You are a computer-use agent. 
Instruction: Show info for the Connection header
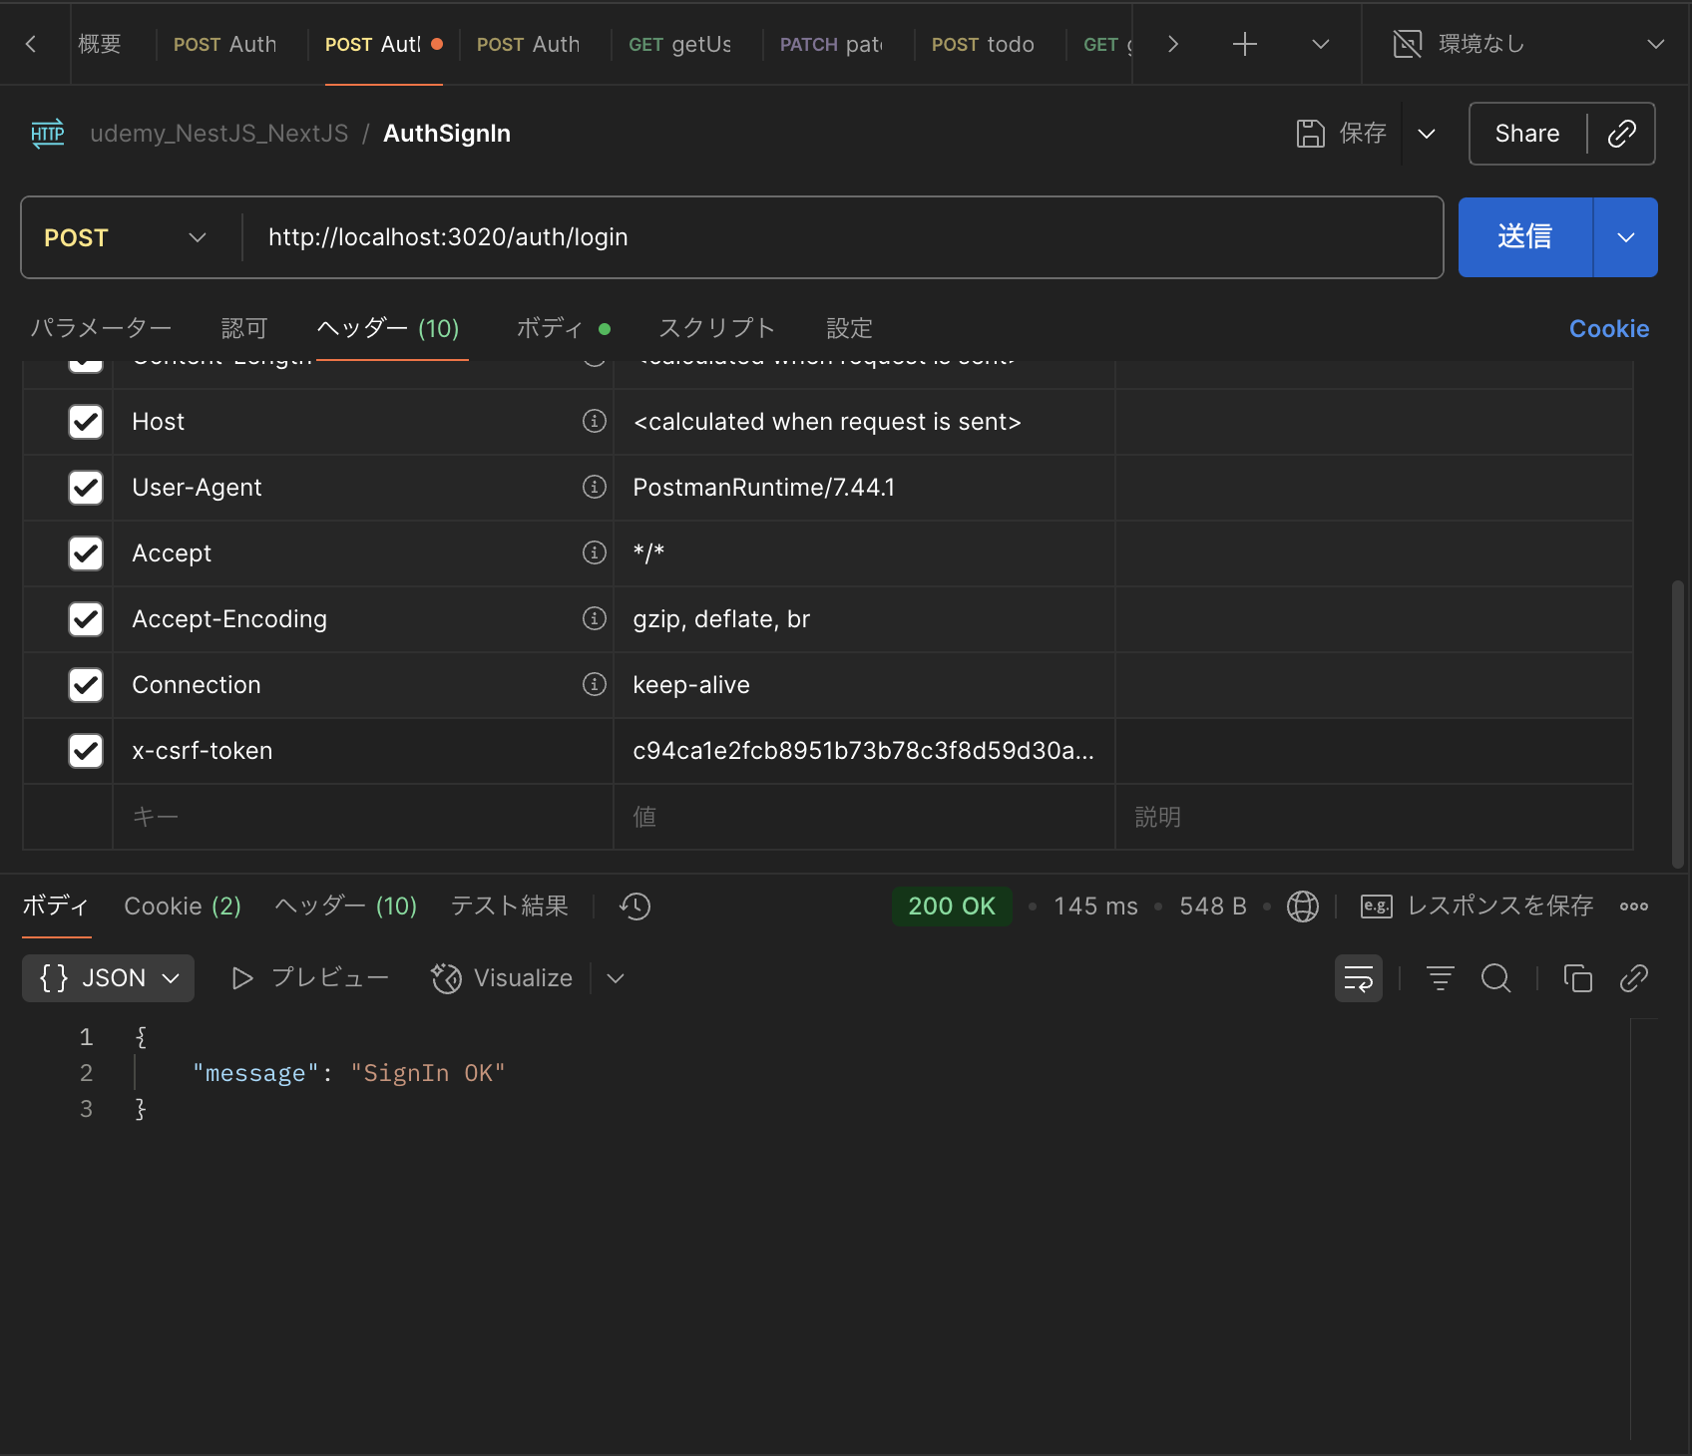click(595, 684)
